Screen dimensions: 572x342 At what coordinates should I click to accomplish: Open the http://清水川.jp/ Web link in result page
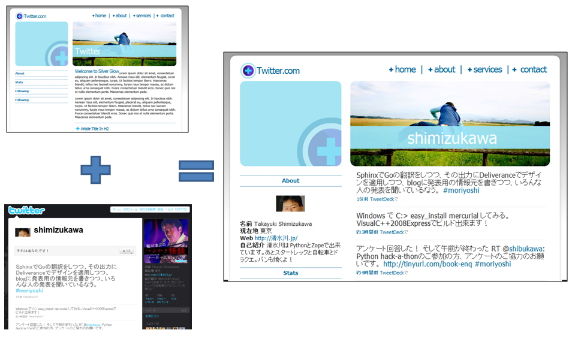point(276,238)
